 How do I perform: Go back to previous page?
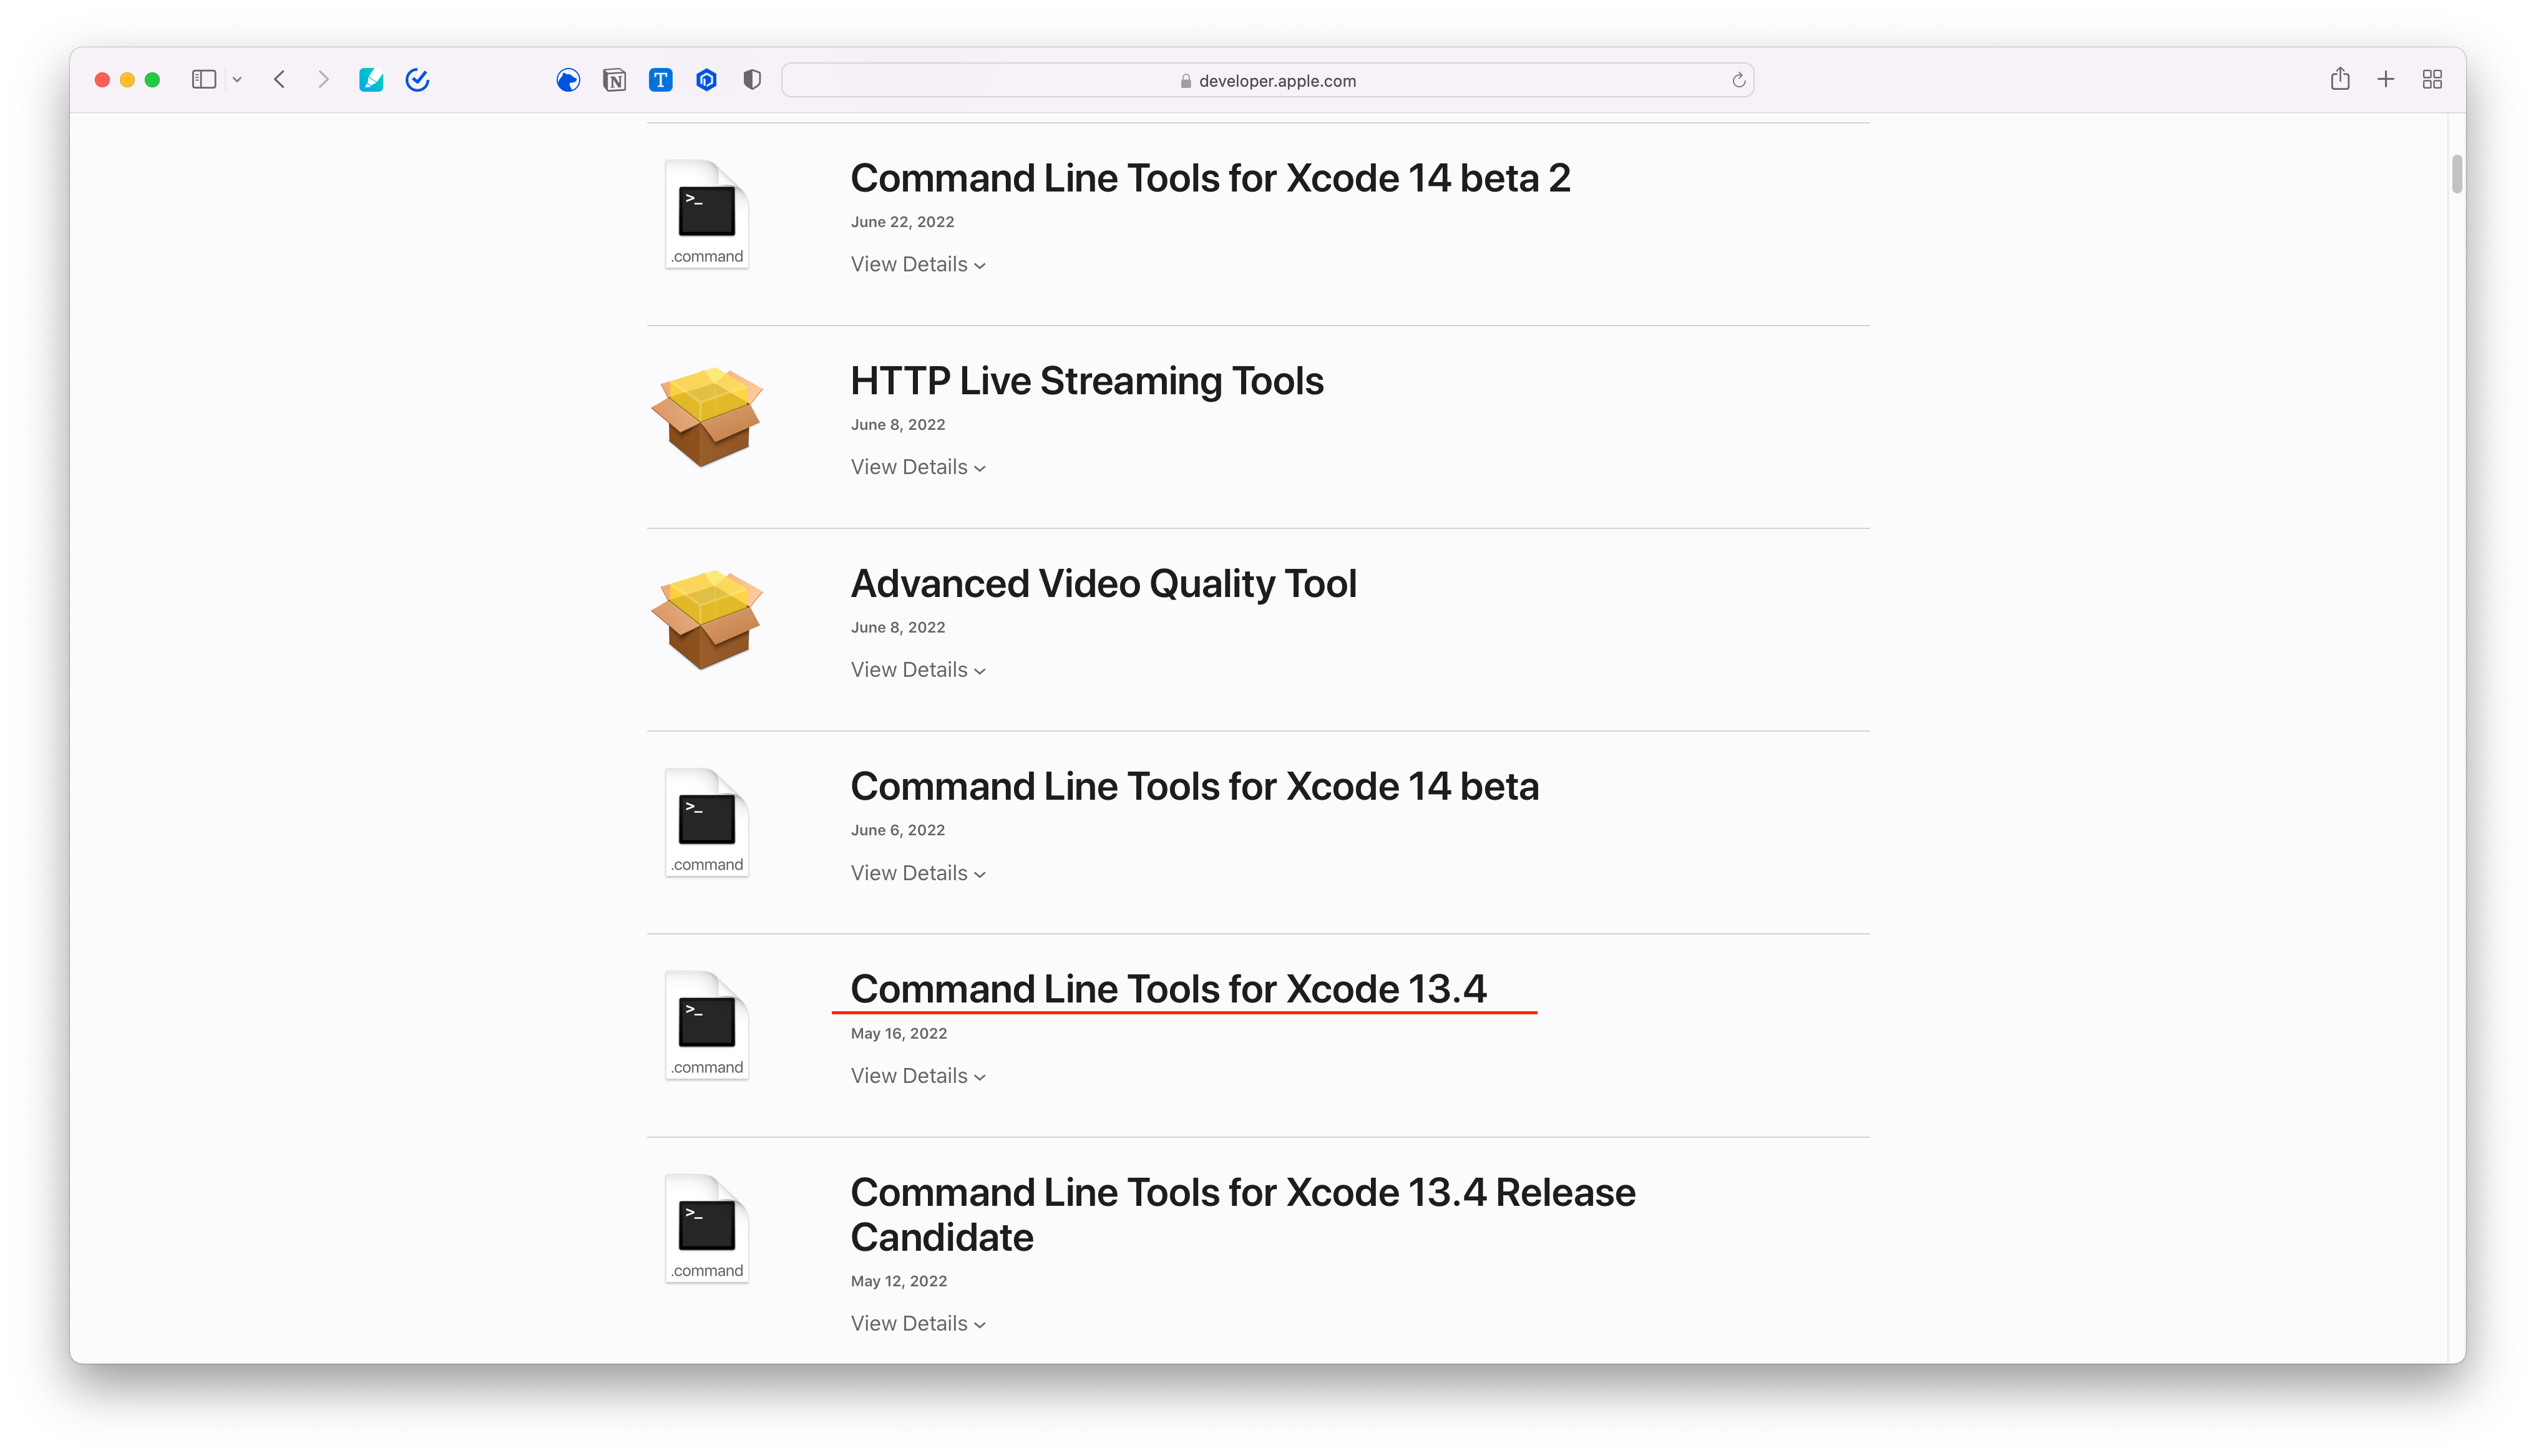[280, 80]
